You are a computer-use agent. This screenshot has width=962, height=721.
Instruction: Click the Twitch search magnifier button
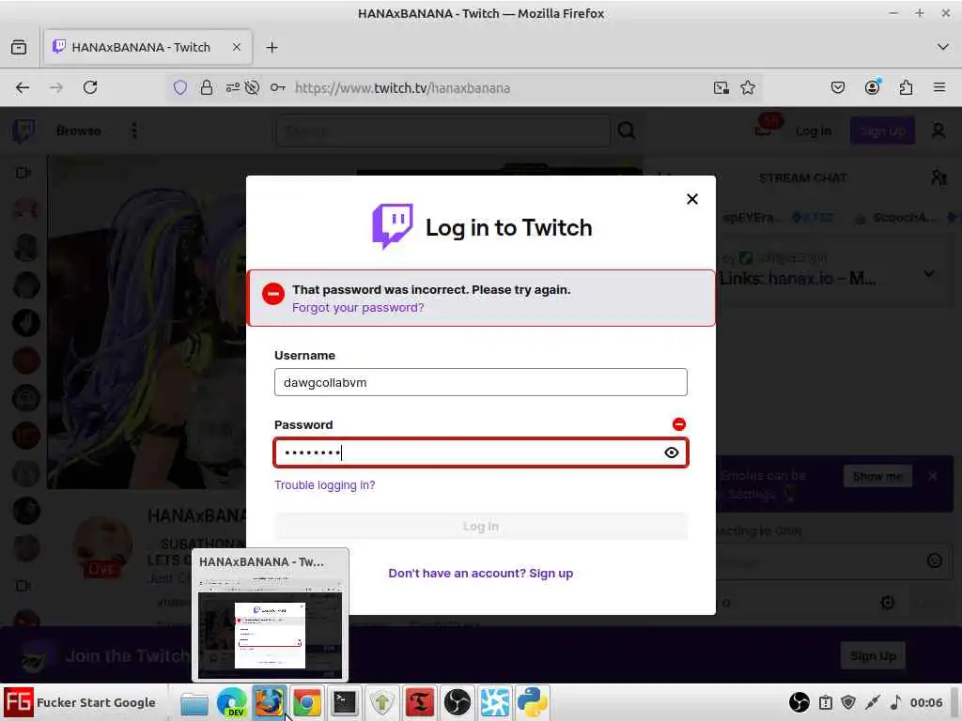(627, 130)
